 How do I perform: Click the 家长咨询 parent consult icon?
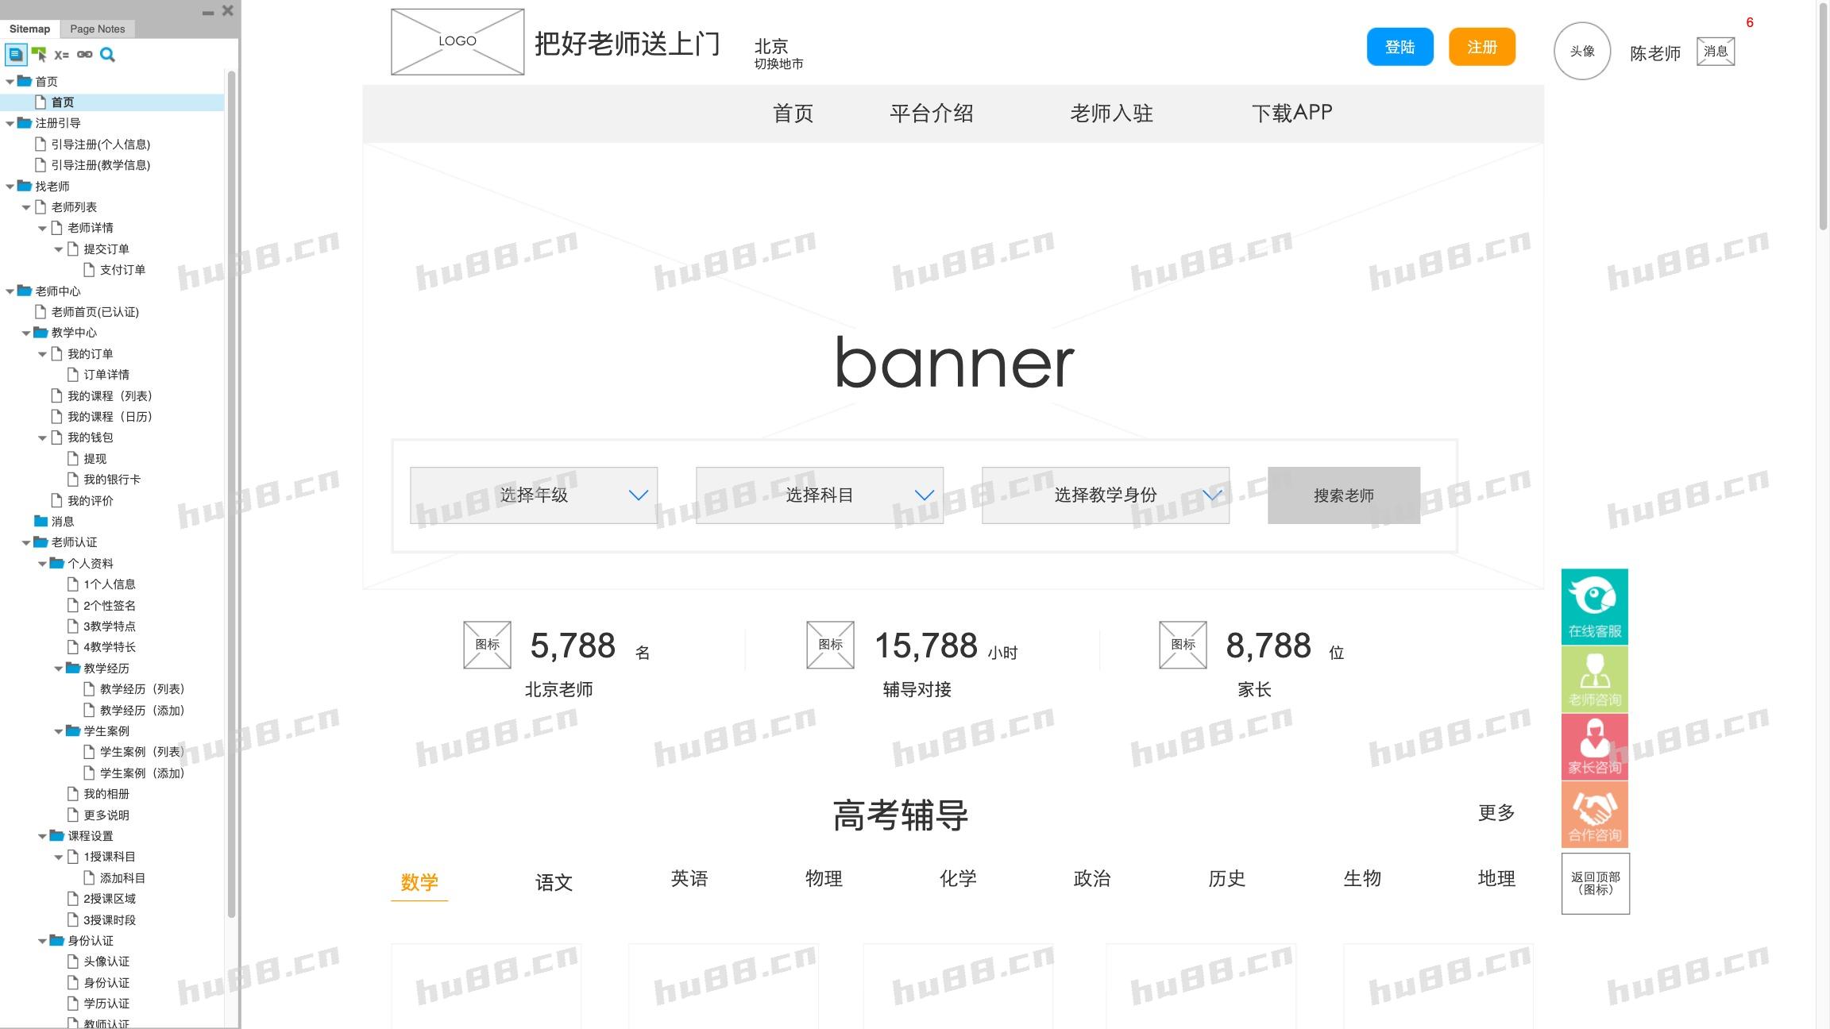[x=1594, y=745]
